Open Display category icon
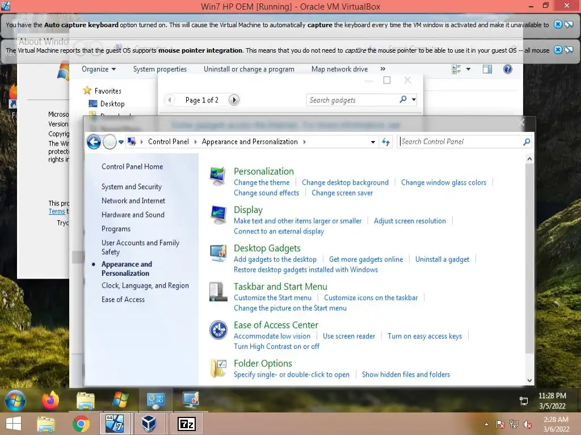This screenshot has width=581, height=435. pos(218,215)
